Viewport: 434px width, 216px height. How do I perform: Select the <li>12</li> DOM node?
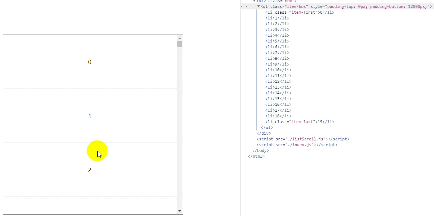[278, 81]
